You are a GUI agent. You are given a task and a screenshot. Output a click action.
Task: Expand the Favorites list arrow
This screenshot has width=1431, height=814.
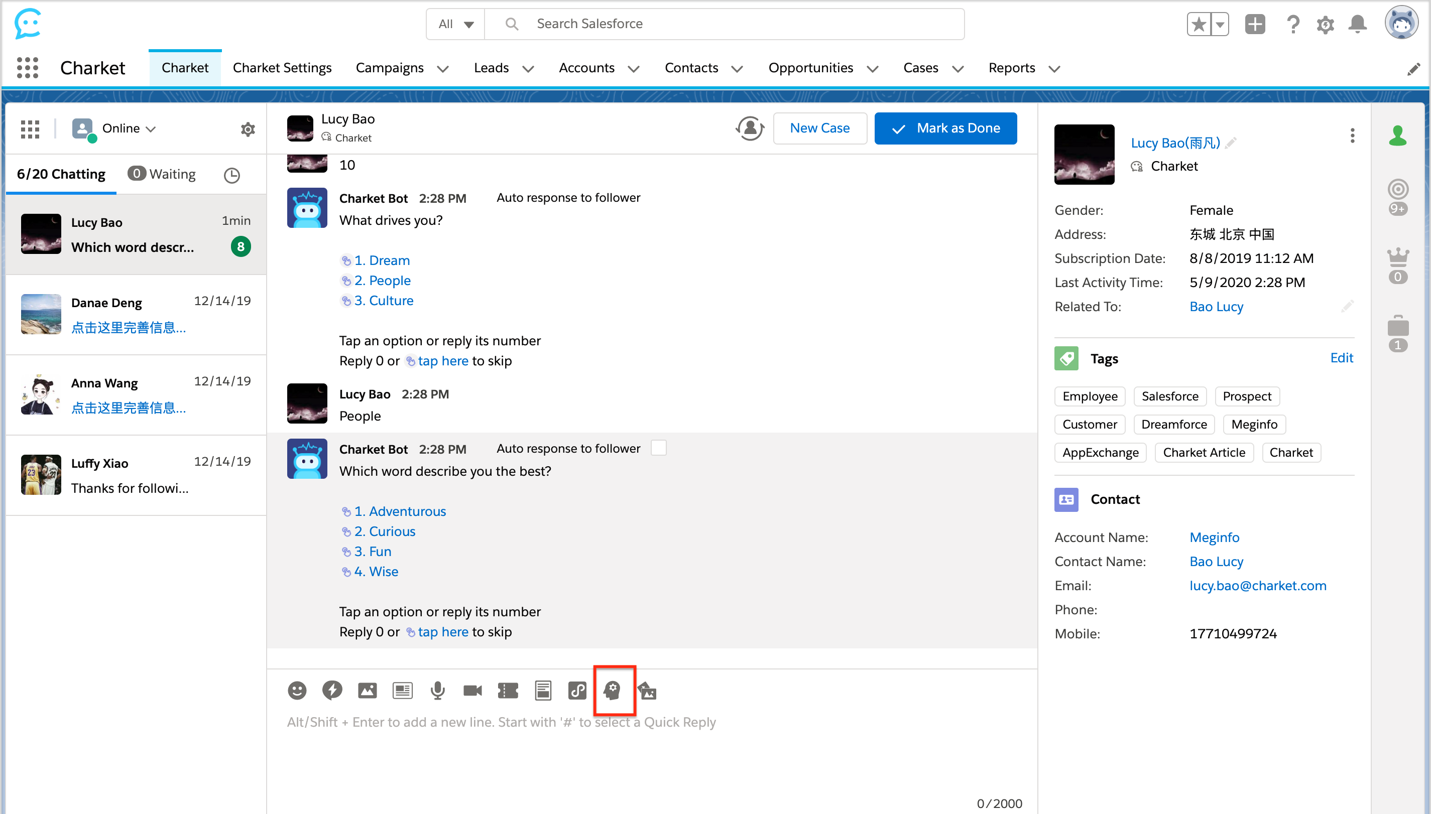click(x=1220, y=24)
